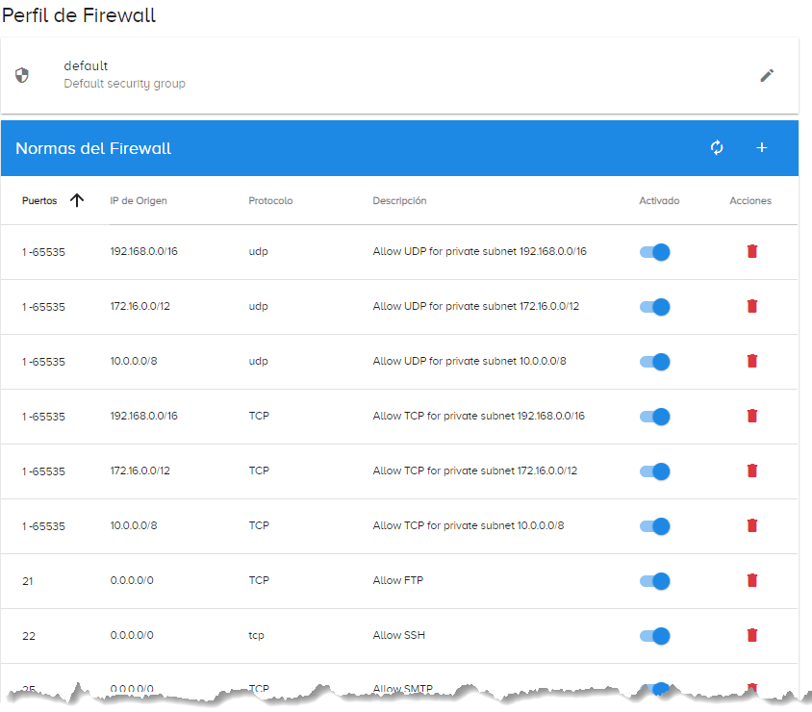Screen dimensions: 812x712
Task: Select the Allow TCP 172.16.0.0/12 rule description
Action: [475, 470]
